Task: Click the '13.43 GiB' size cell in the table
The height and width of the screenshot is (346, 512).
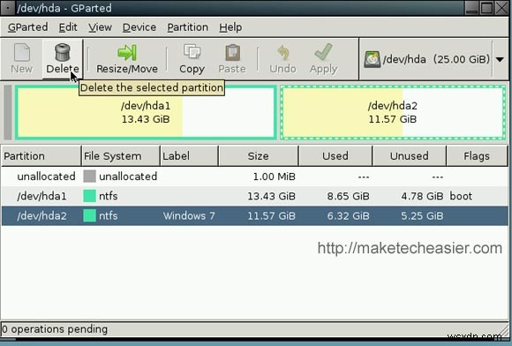Action: (271, 196)
